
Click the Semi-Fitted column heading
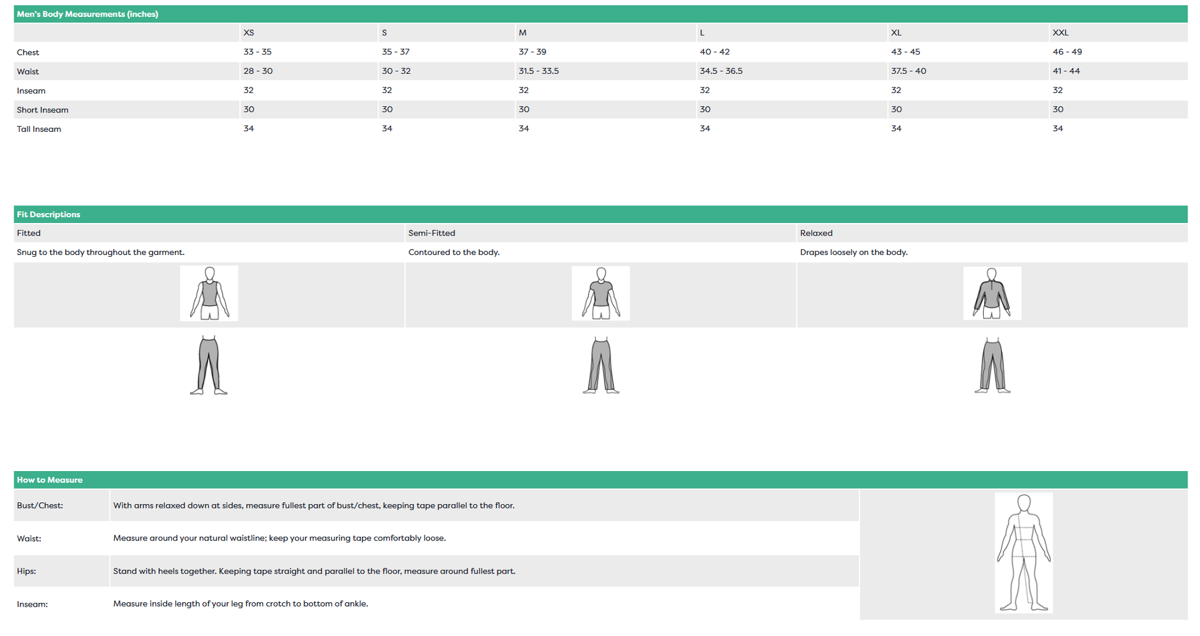click(432, 233)
